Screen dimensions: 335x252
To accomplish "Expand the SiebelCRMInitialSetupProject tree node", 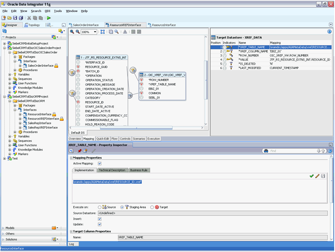I will (x=4, y=43).
